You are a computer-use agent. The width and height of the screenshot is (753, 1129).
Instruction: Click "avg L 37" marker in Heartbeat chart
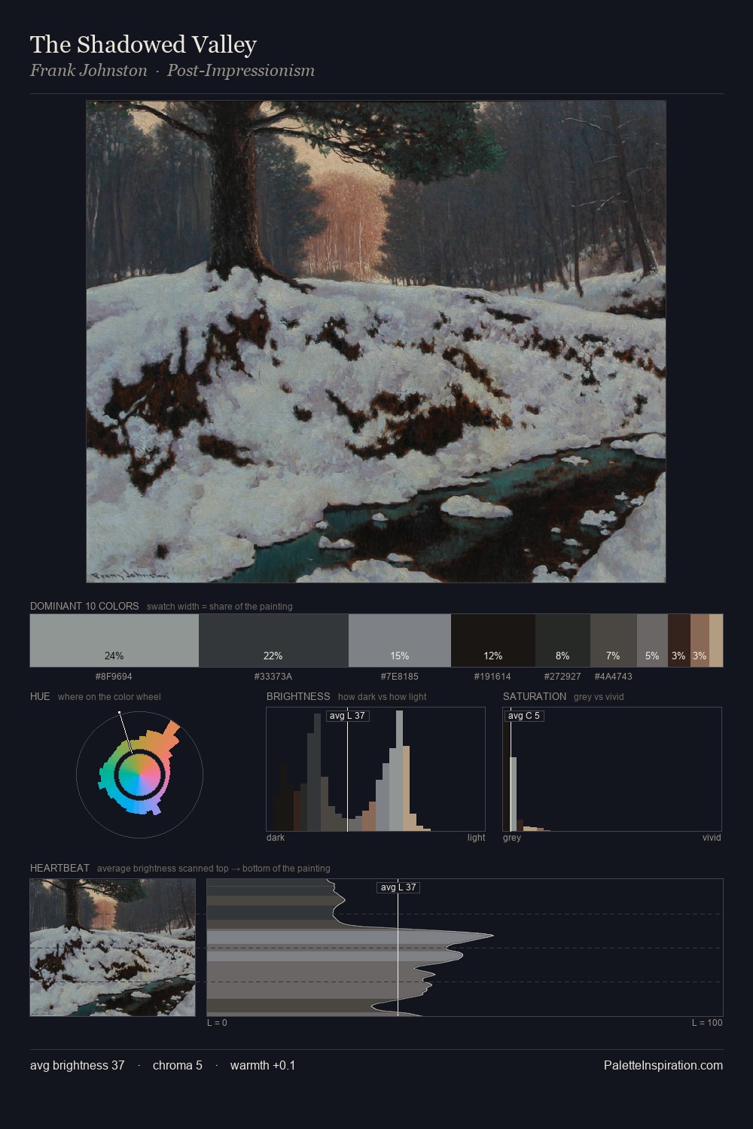(398, 887)
